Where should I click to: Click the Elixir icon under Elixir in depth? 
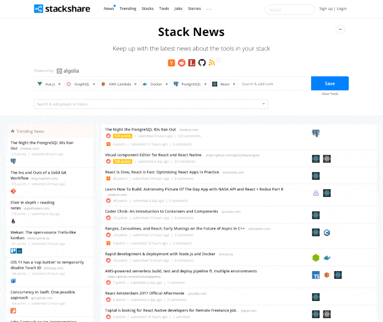pyautogui.click(x=13, y=221)
